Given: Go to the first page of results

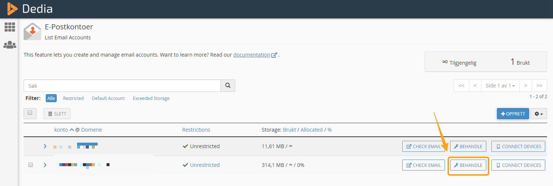Looking at the screenshot, I should 461,86.
